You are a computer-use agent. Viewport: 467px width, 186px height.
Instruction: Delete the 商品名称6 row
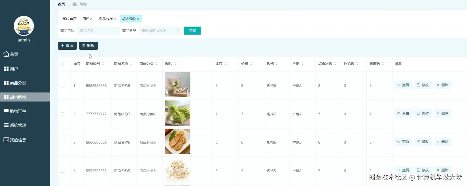pos(443,142)
